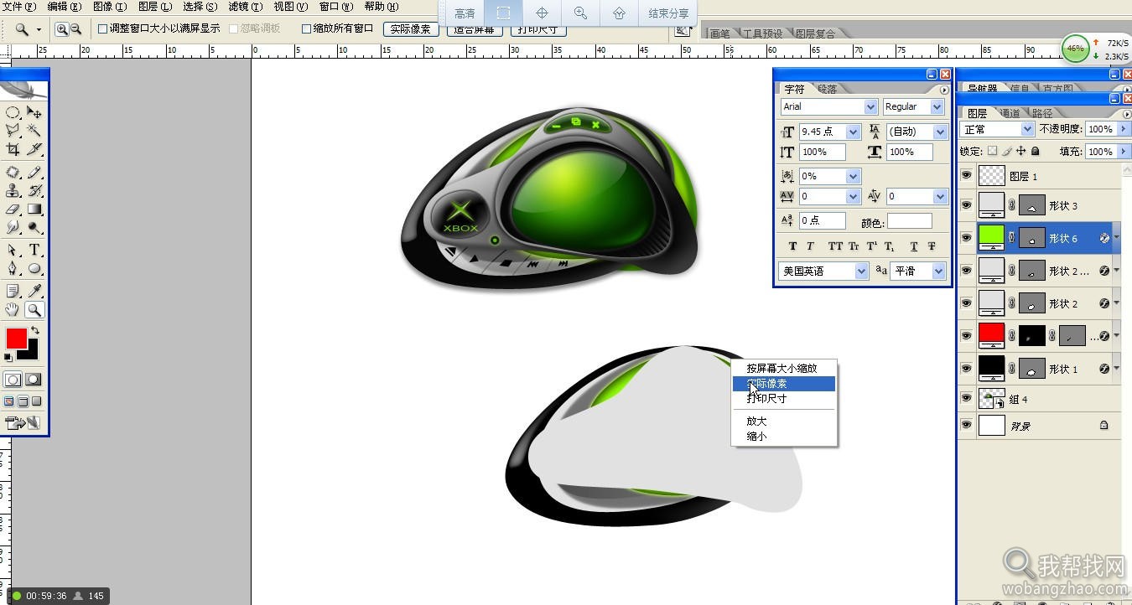
Task: Expand the leading (自动) dropdown
Action: 940,132
